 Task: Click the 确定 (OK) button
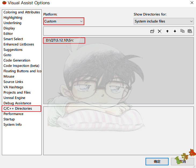(x=157, y=162)
